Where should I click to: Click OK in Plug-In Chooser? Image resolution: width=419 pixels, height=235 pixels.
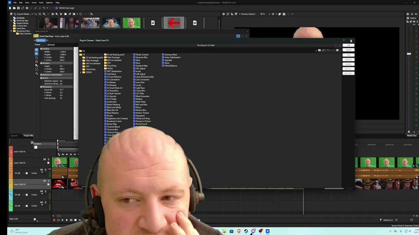tap(349, 45)
